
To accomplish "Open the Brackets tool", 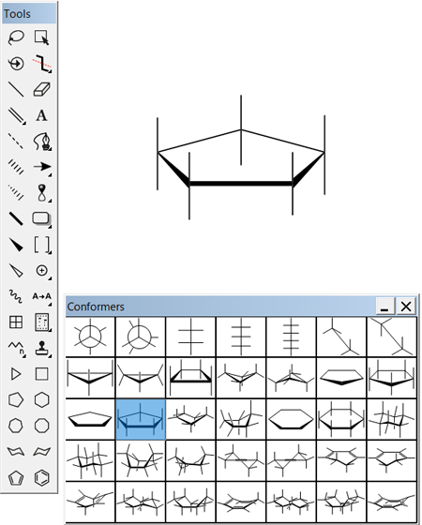I will [42, 245].
